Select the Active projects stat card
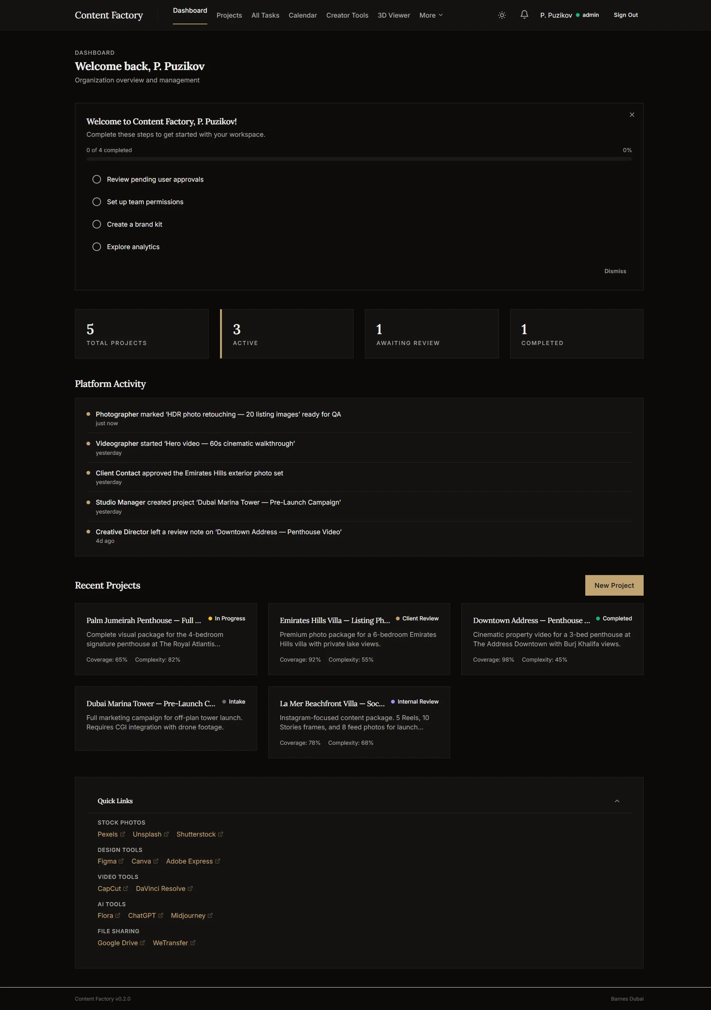711x1010 pixels. tap(287, 333)
